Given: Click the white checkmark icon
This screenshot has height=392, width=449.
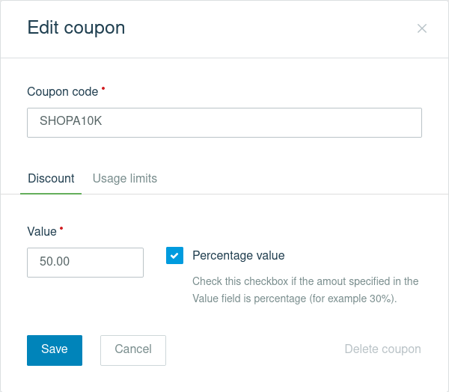Looking at the screenshot, I should [174, 256].
